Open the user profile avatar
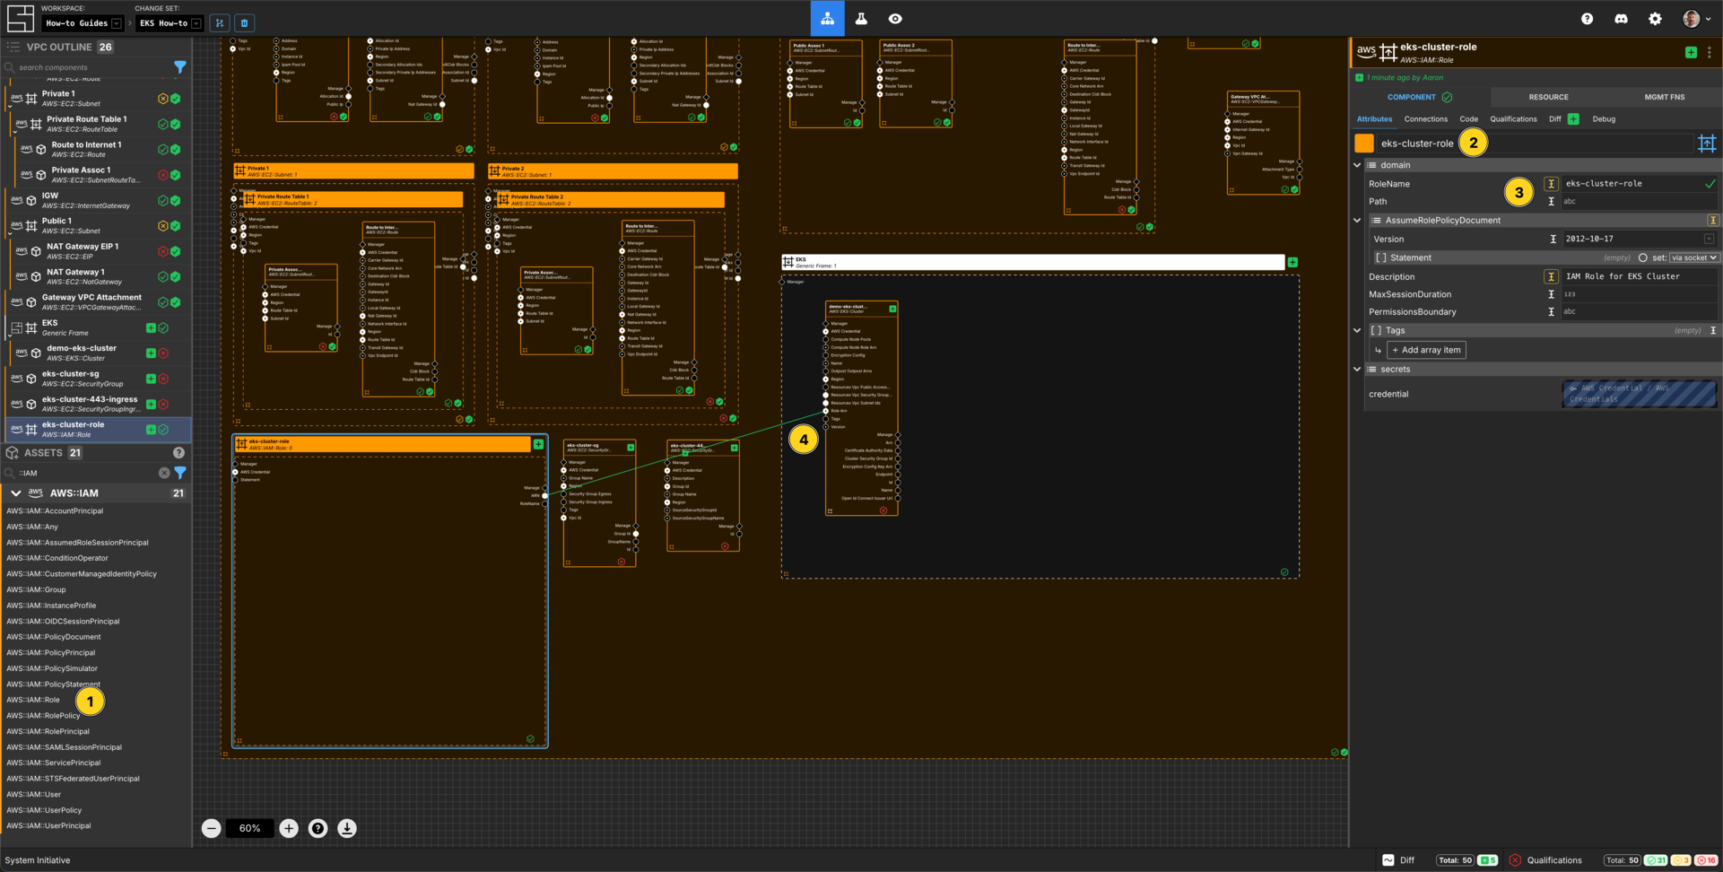The width and height of the screenshot is (1723, 872). (1693, 18)
